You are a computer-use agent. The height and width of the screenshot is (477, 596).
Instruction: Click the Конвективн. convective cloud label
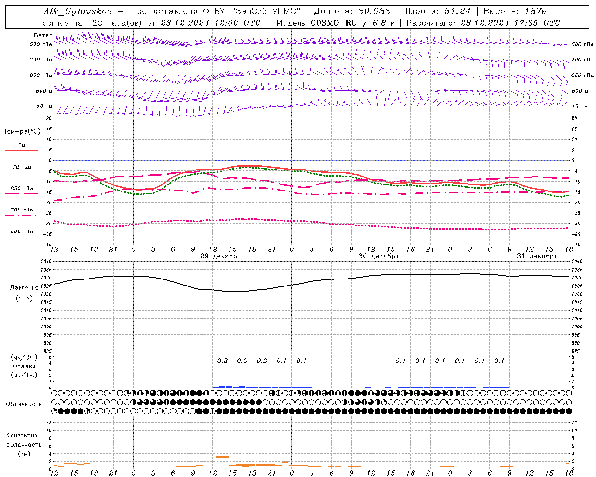tap(24, 436)
